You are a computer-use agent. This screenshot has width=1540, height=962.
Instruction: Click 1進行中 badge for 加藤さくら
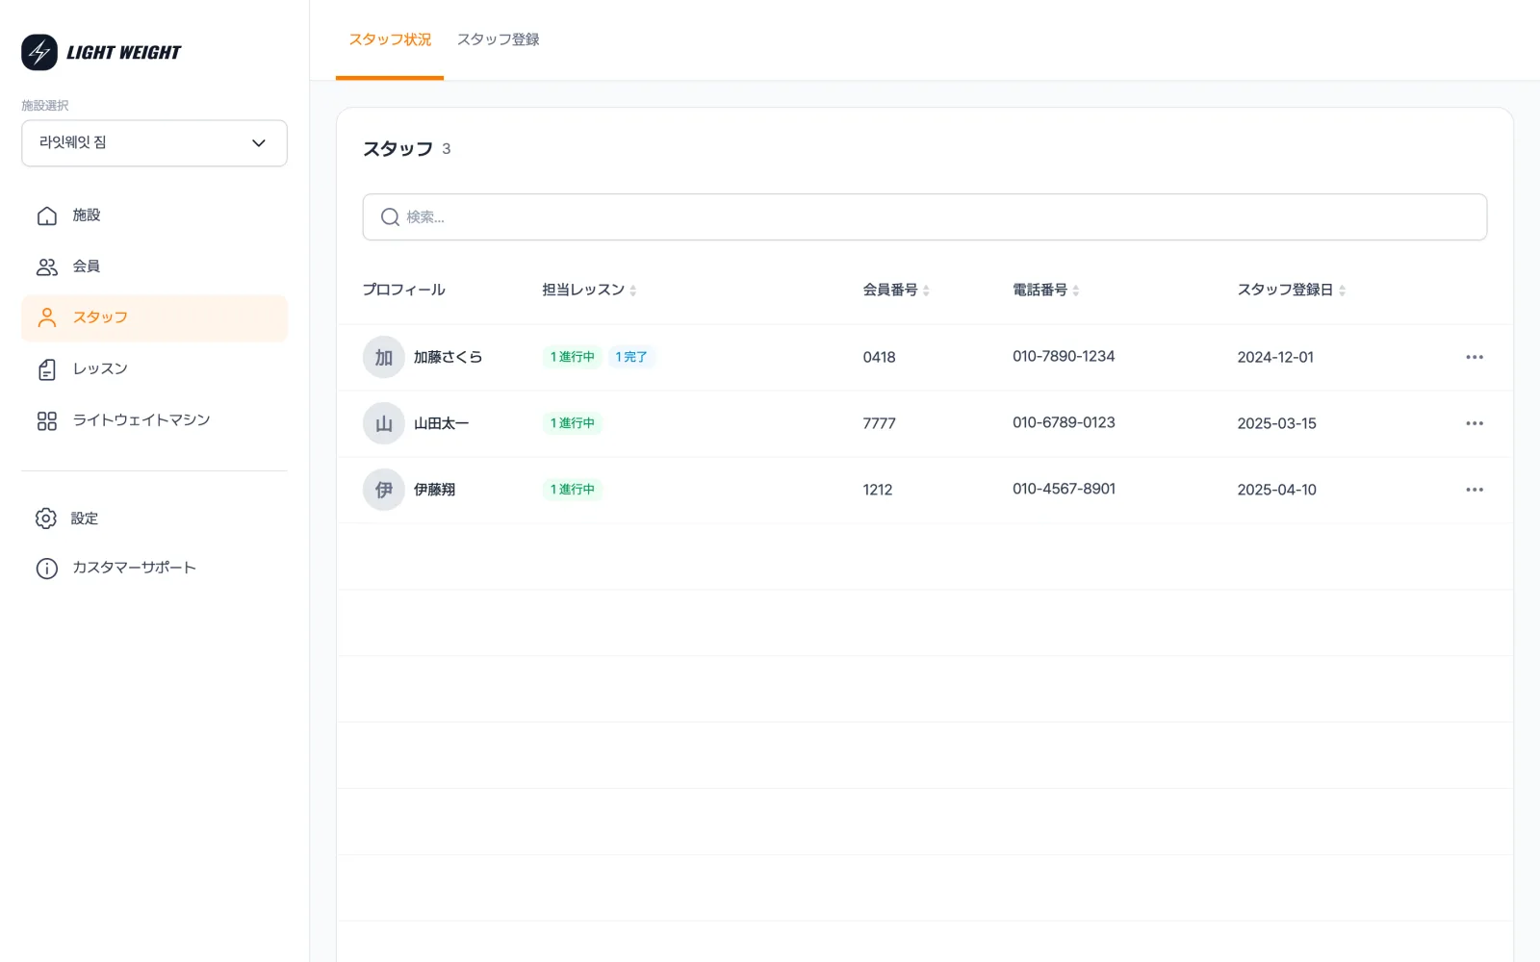coord(573,357)
